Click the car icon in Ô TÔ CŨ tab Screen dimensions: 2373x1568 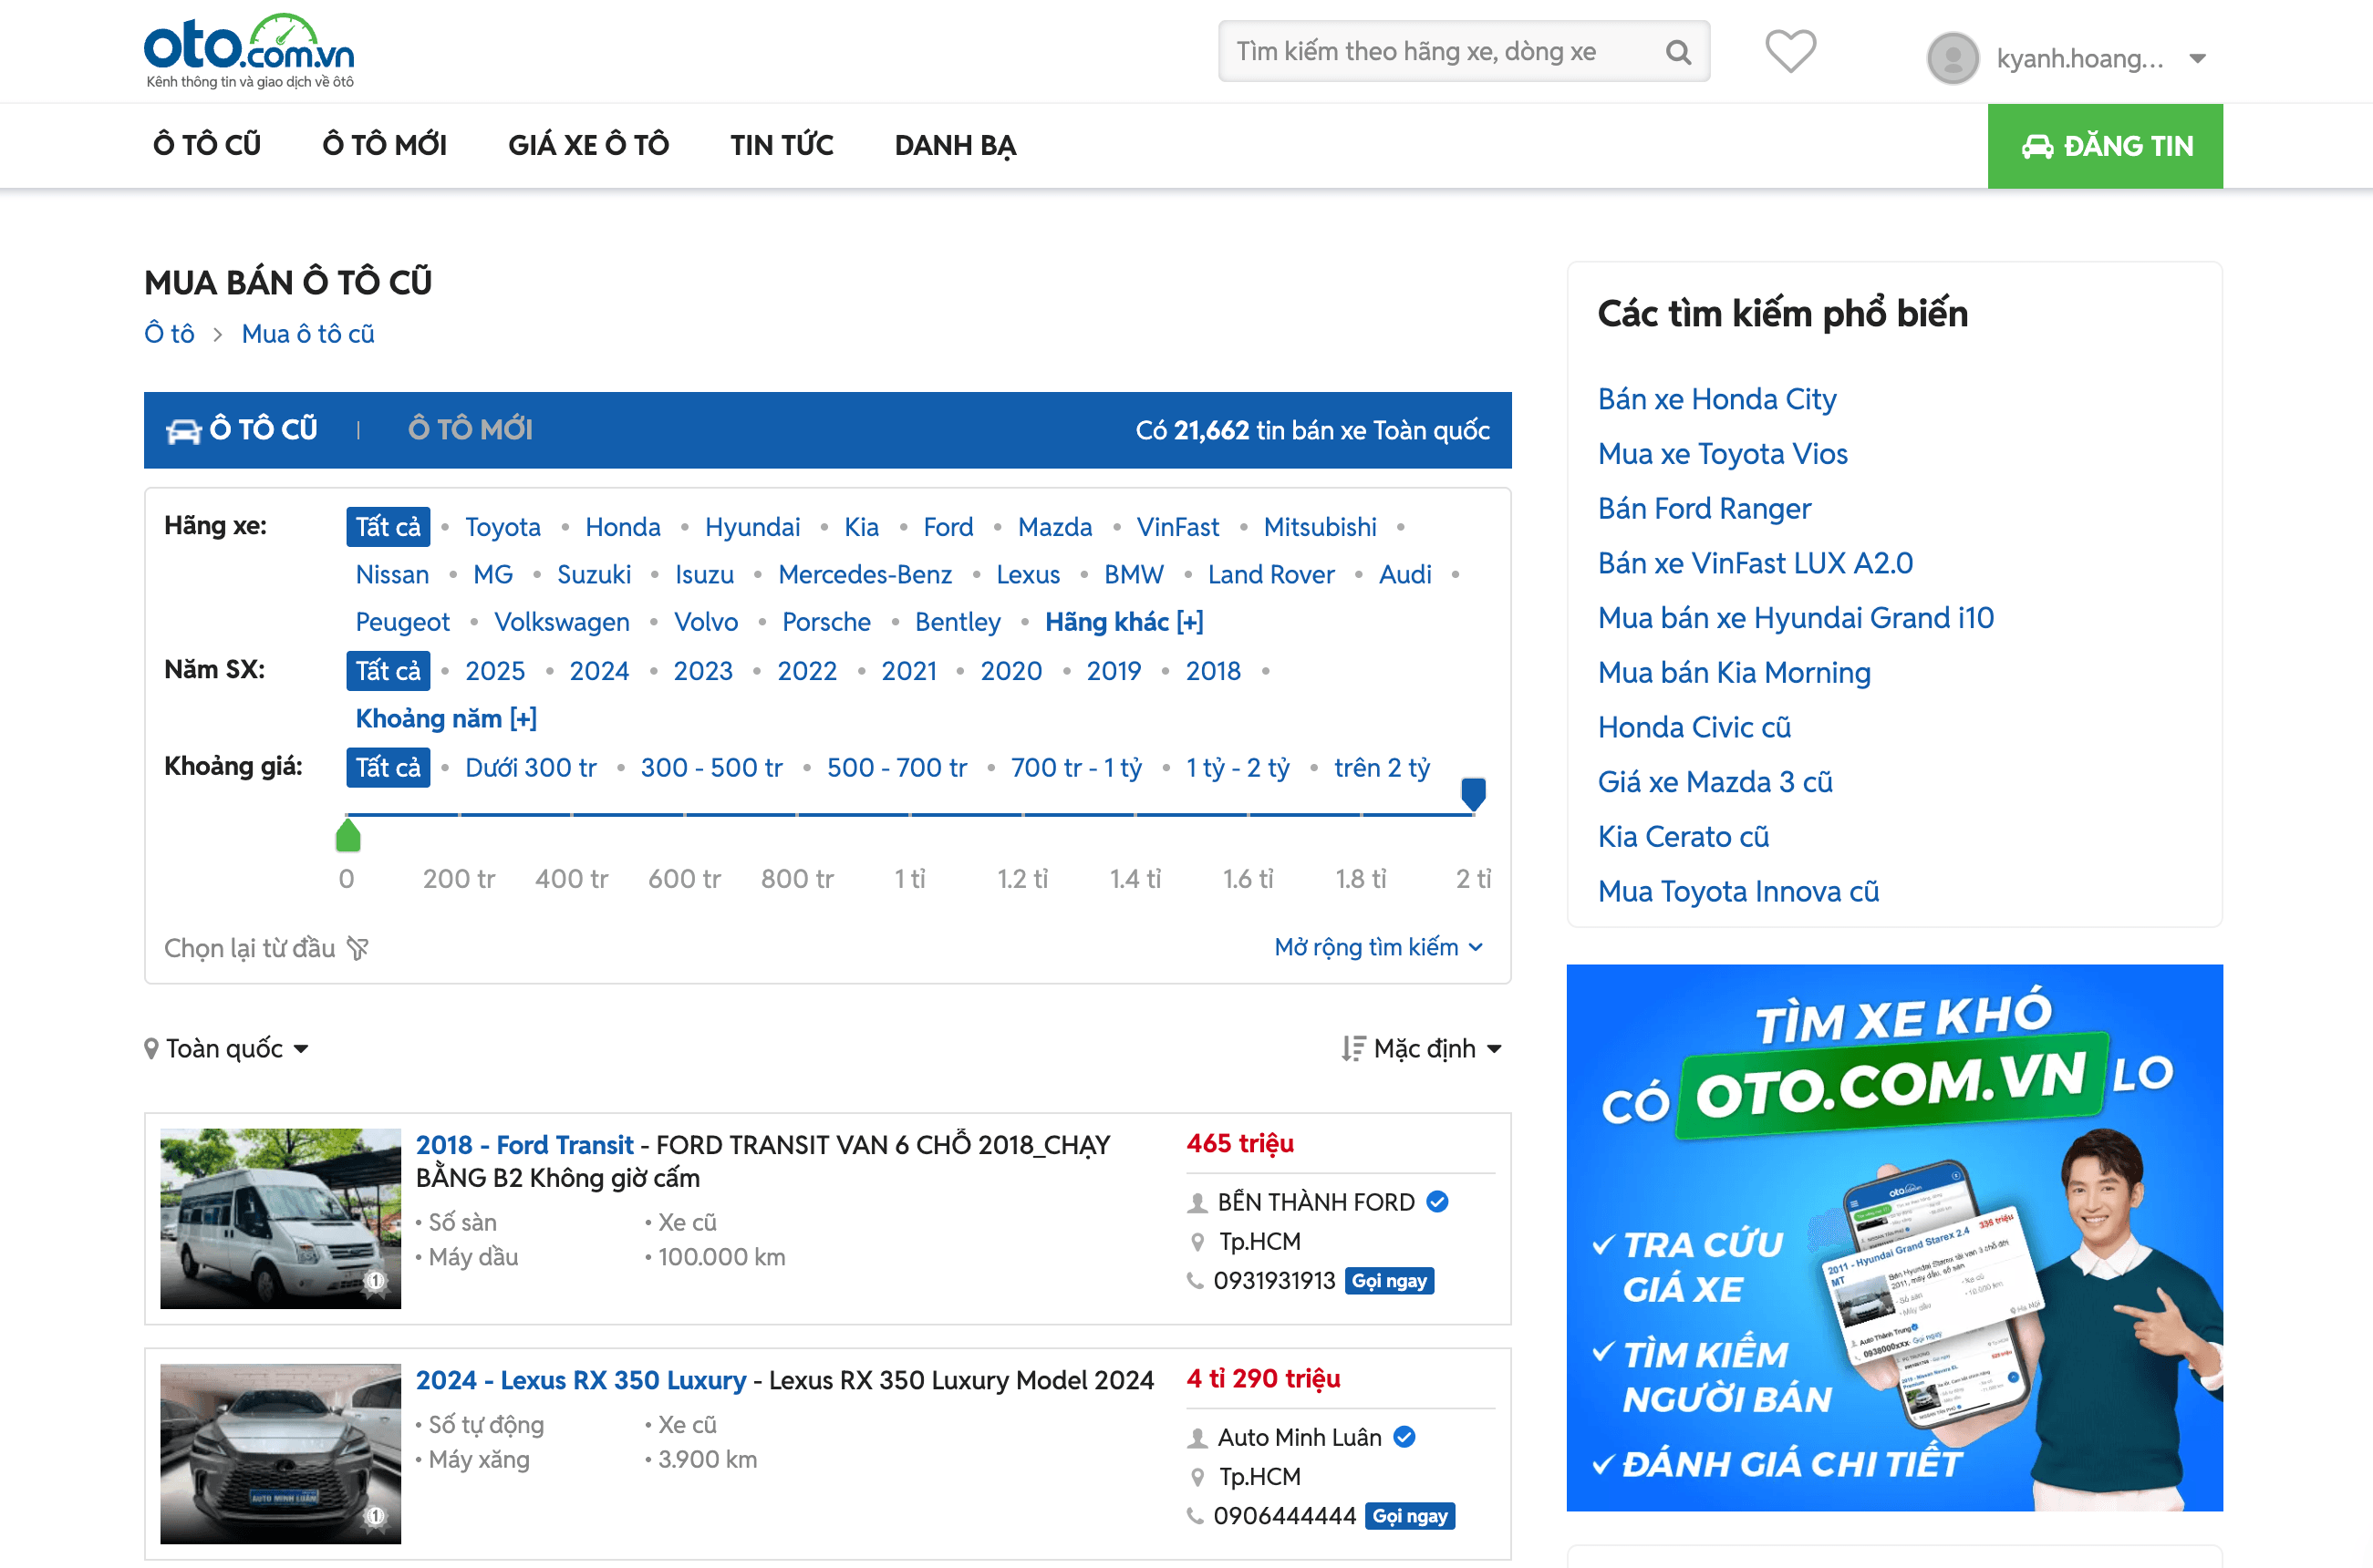pyautogui.click(x=183, y=431)
